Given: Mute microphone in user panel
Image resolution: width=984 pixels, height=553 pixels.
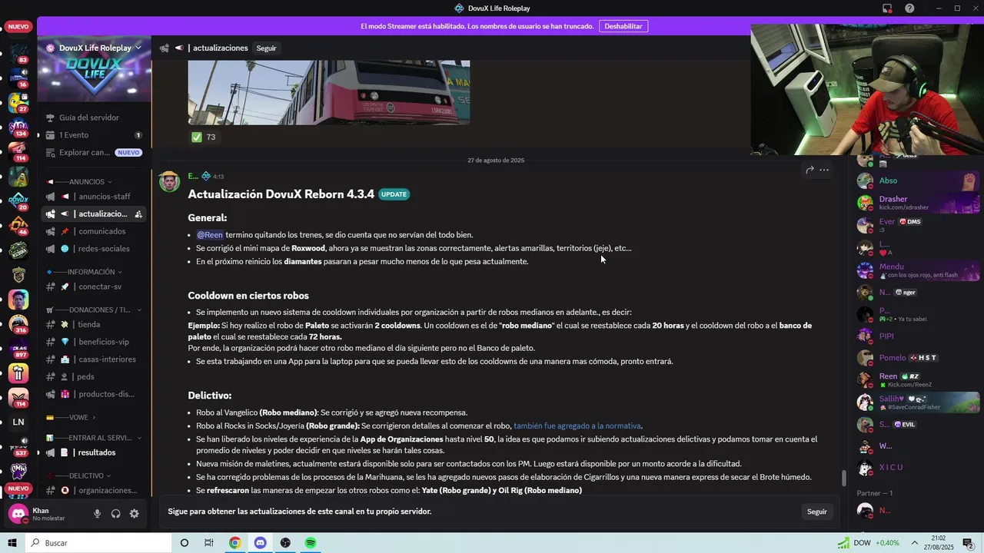Looking at the screenshot, I should tap(97, 514).
